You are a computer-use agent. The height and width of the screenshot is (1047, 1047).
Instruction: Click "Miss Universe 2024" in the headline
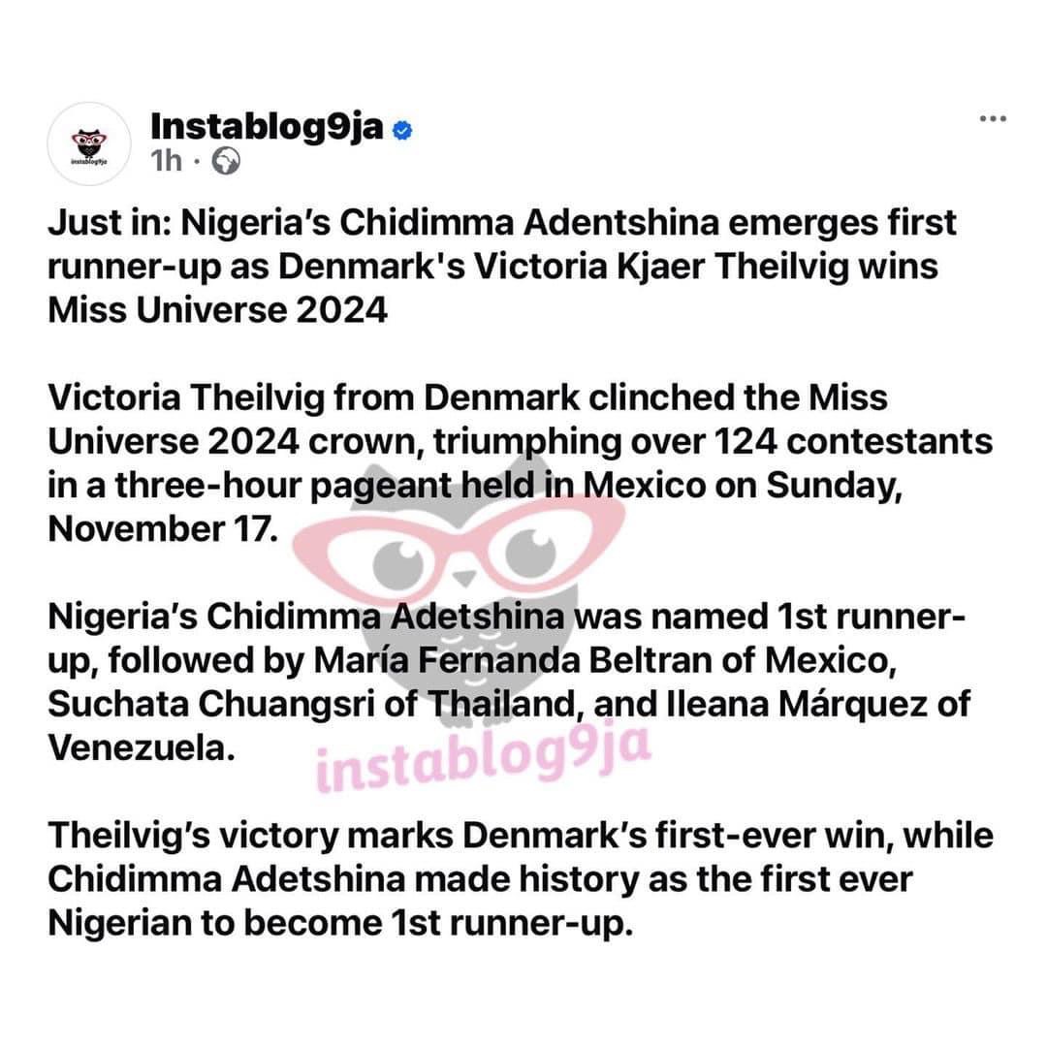pyautogui.click(x=217, y=312)
